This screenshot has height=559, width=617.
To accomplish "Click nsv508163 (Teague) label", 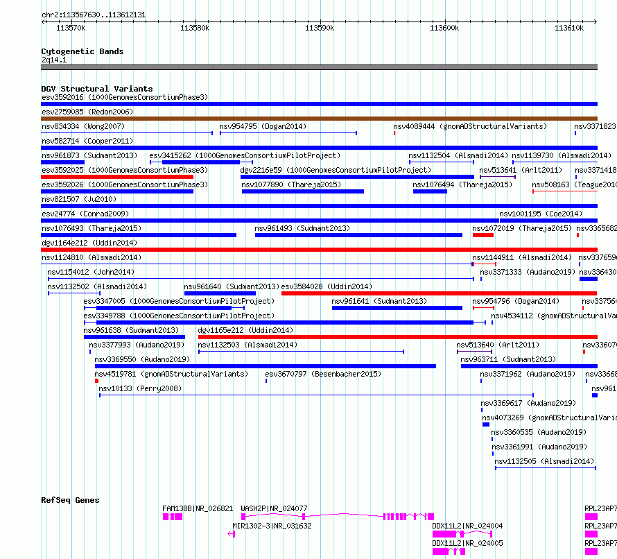I will 574,184.
